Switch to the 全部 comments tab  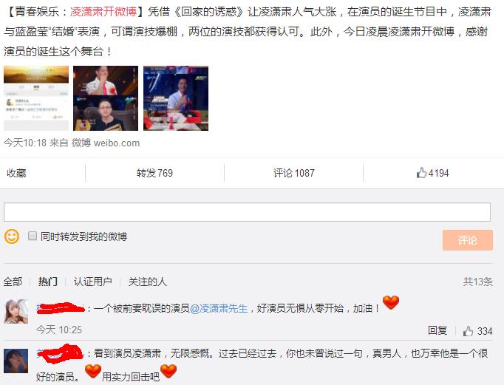click(13, 282)
